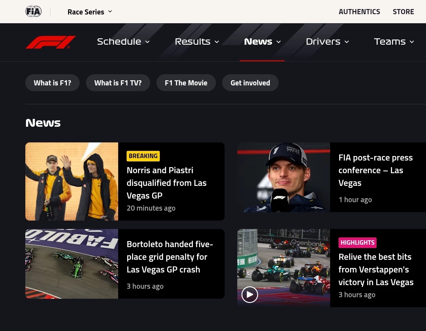This screenshot has width=426, height=331.
Task: Select the Results navigation item
Action: (193, 42)
